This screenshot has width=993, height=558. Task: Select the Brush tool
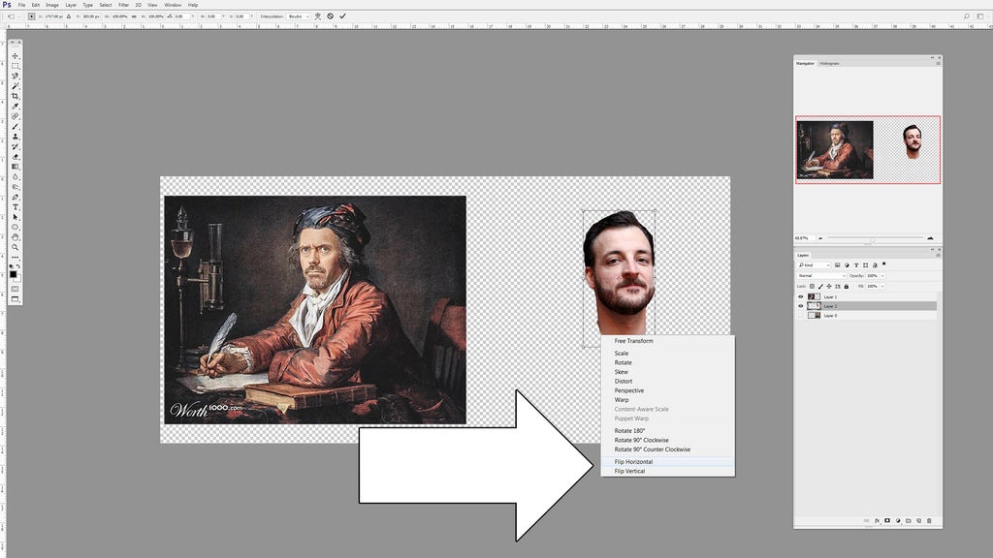16,127
